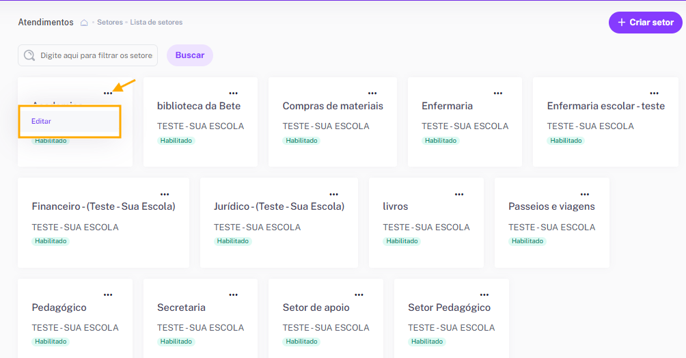This screenshot has width=686, height=358.
Task: Click Habilitado badge on biblioteca da Bete
Action: tap(176, 141)
